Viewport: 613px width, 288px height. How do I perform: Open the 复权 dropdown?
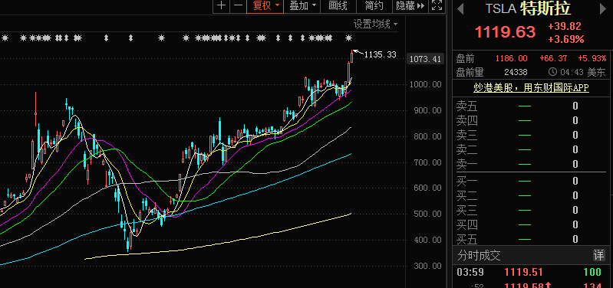(265, 6)
